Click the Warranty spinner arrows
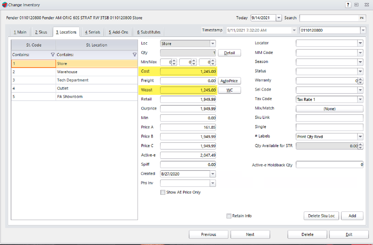This screenshot has height=245, width=373. point(361,81)
